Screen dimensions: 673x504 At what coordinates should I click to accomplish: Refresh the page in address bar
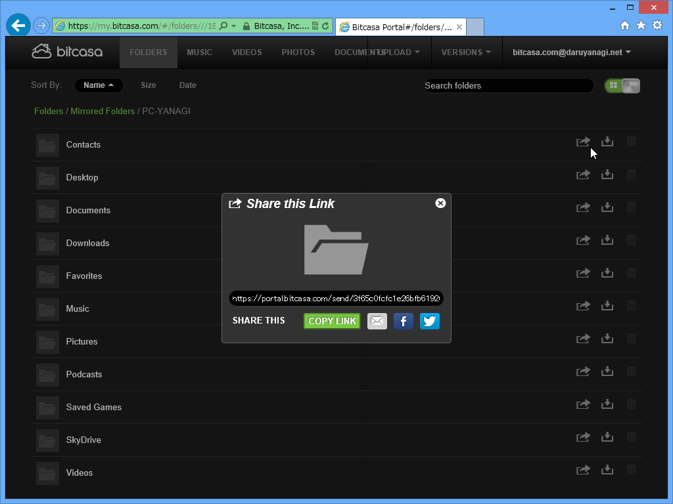325,26
